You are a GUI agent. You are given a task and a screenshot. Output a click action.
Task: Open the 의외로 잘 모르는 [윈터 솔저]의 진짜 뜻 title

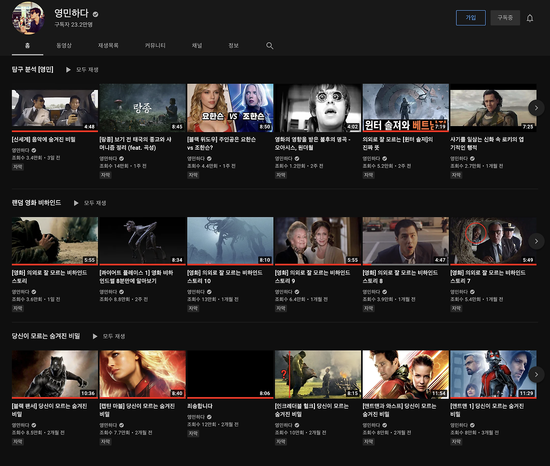click(x=398, y=144)
